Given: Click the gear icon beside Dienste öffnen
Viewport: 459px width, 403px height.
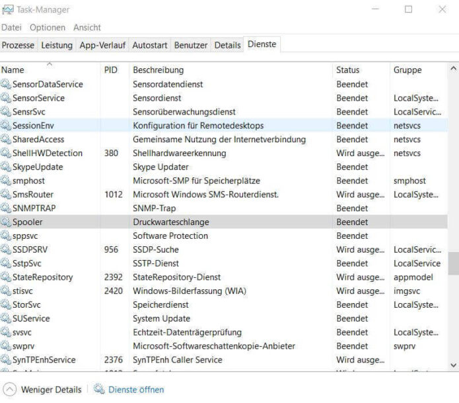Looking at the screenshot, I should (99, 390).
